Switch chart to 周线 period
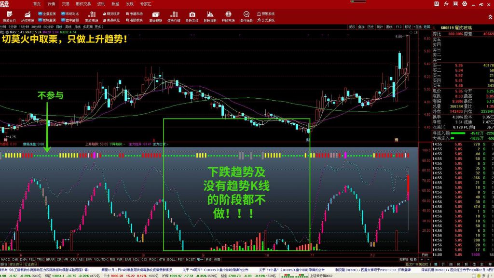494x278 pixels. (69, 27)
